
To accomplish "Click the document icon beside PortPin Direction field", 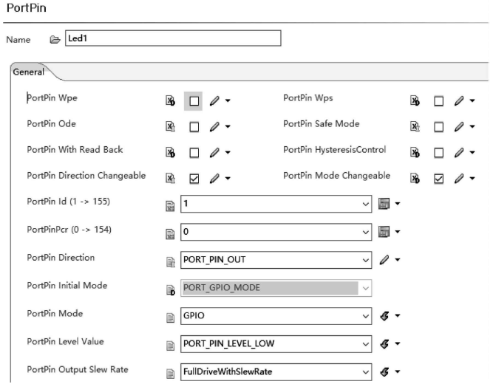I will [170, 261].
